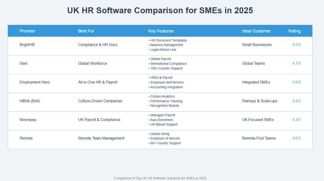Viewport: 324px width, 181px height.
Task: Click the Global Teams customer cell
Action: (253, 63)
